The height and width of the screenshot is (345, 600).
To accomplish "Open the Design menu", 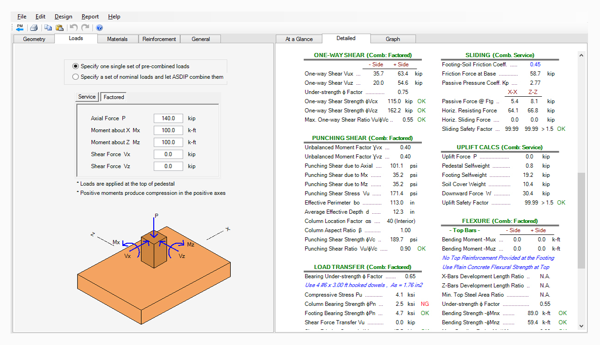I will coord(63,17).
